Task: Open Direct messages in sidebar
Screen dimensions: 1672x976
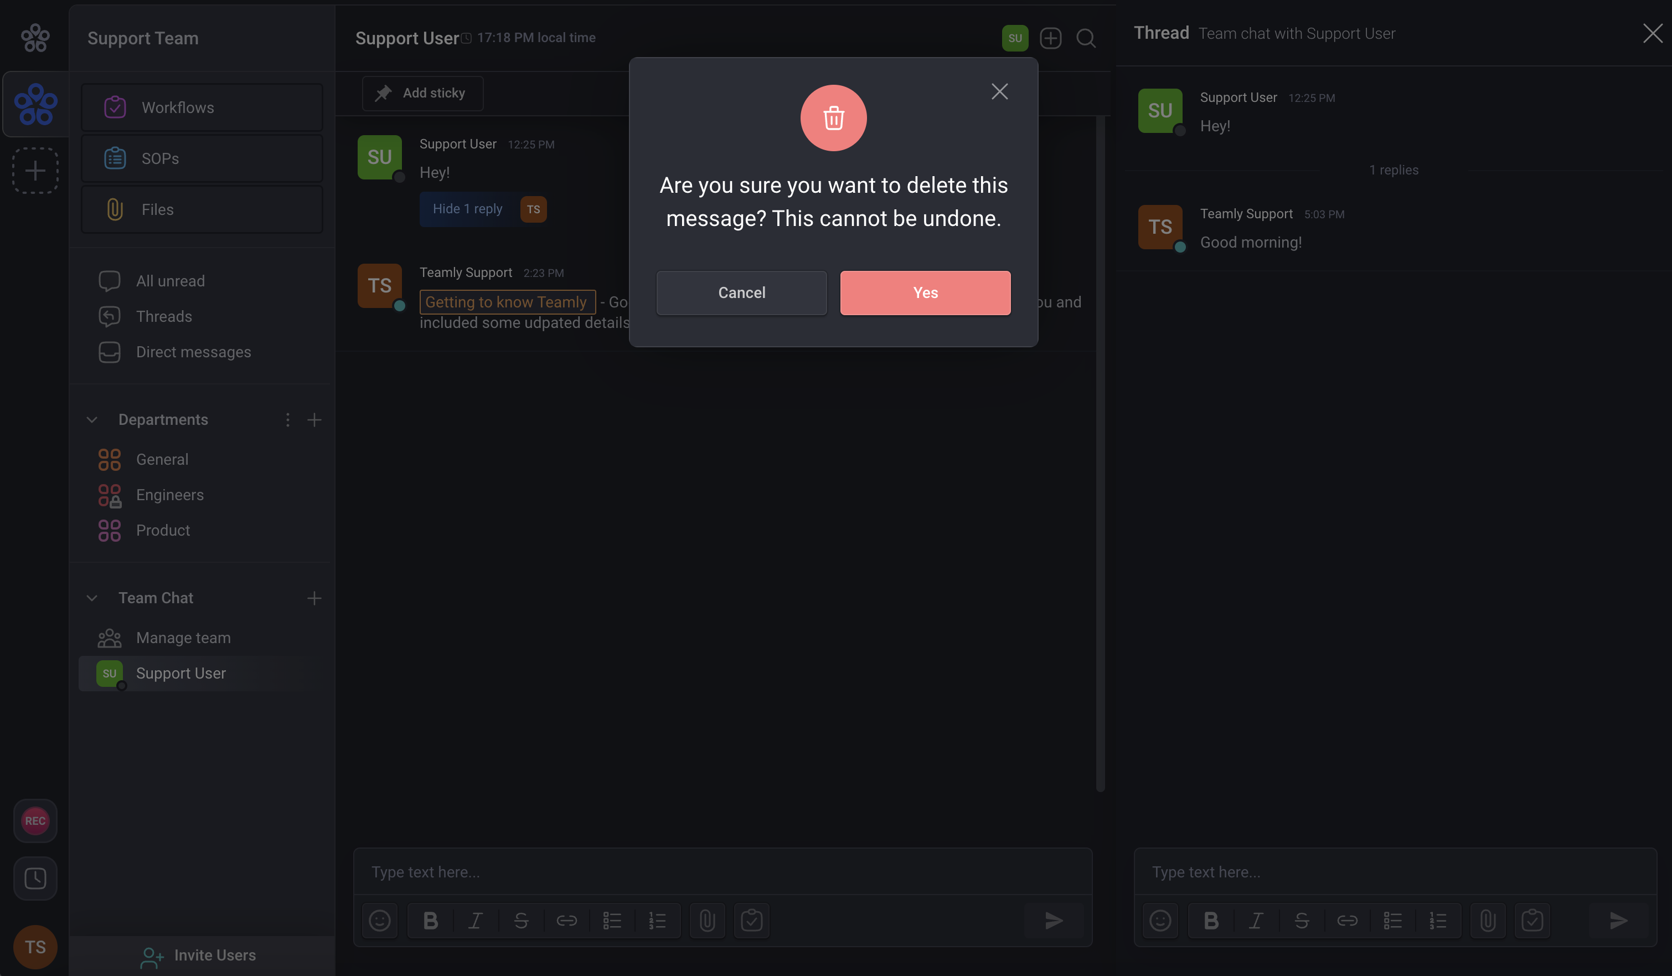Action: pos(193,352)
